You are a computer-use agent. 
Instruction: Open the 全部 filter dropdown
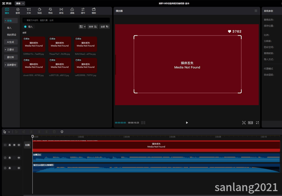pos(104,26)
